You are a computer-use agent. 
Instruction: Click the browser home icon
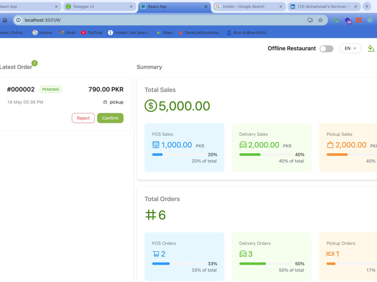coord(5,20)
